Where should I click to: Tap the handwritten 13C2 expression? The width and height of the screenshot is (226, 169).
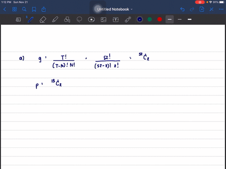(x=56, y=83)
